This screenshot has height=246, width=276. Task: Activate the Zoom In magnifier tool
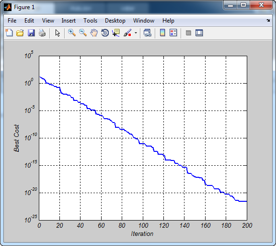coord(72,33)
